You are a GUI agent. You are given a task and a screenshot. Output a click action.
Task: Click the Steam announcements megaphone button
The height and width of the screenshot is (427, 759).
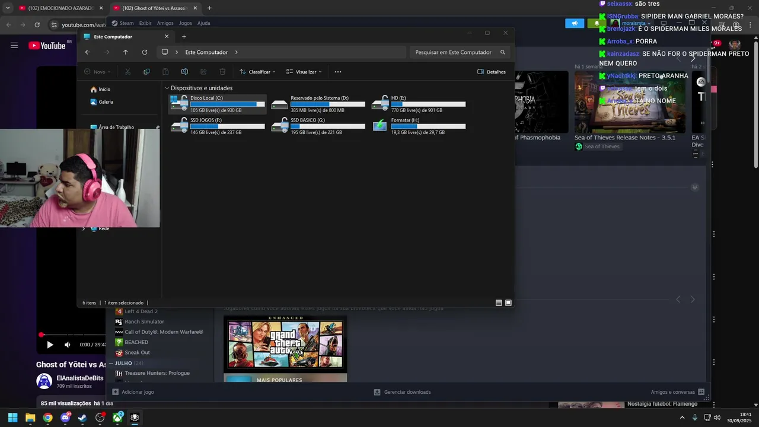click(574, 23)
